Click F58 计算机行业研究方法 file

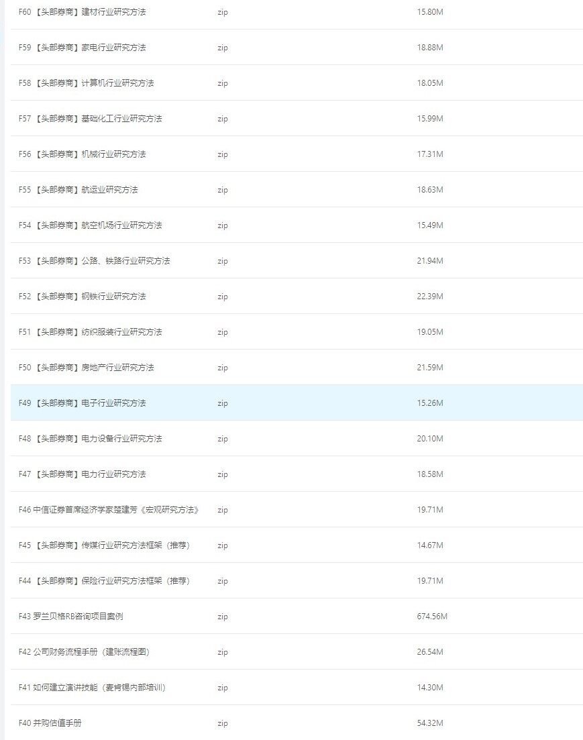pos(86,83)
